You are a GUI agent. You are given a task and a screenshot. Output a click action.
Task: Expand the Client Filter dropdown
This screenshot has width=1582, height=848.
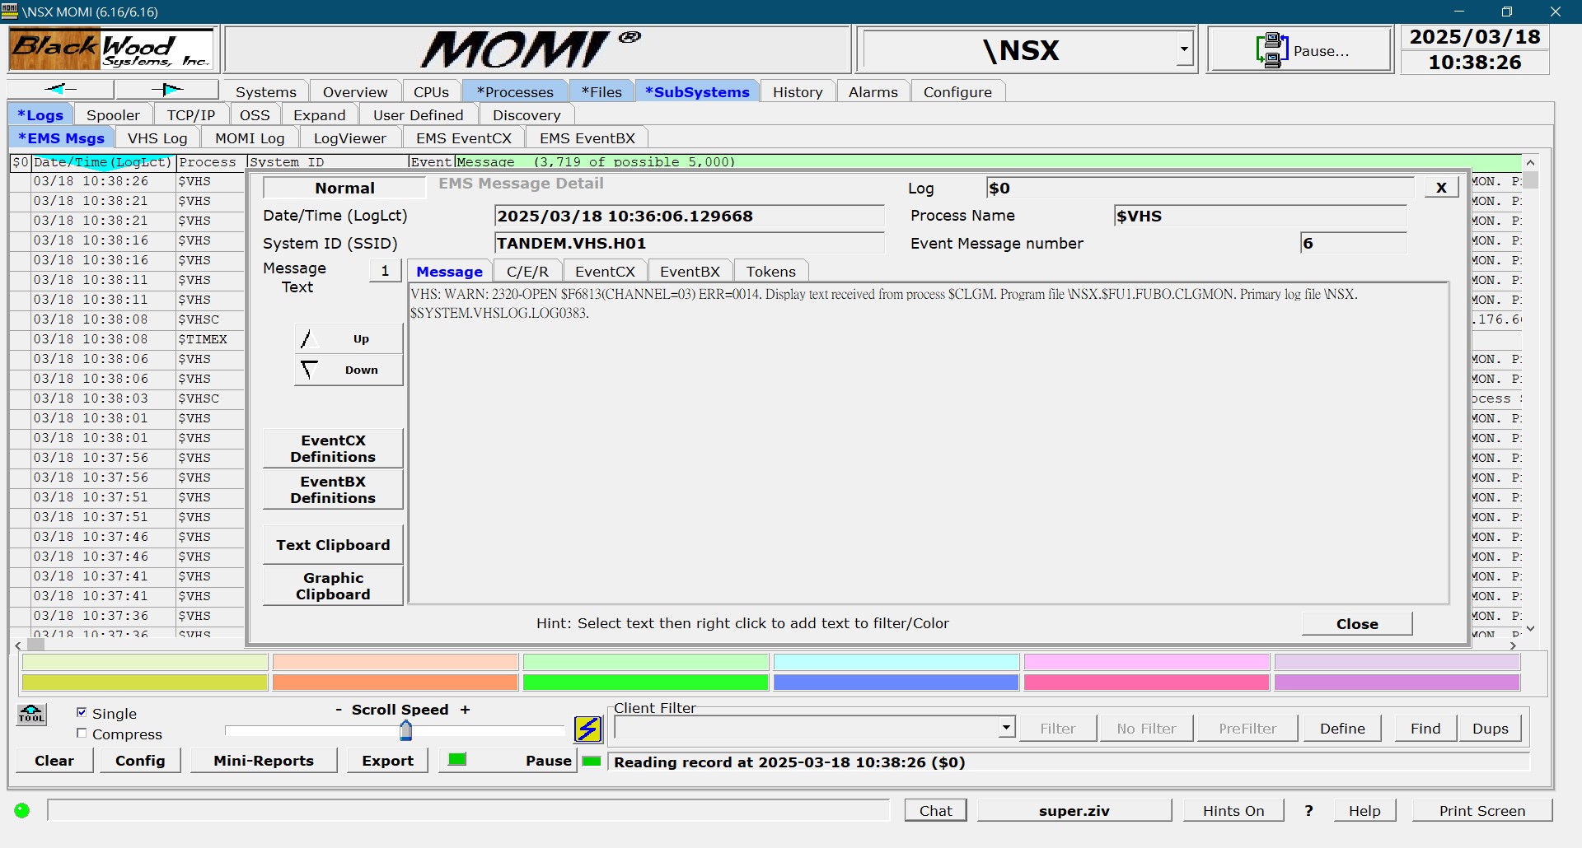pyautogui.click(x=1006, y=728)
